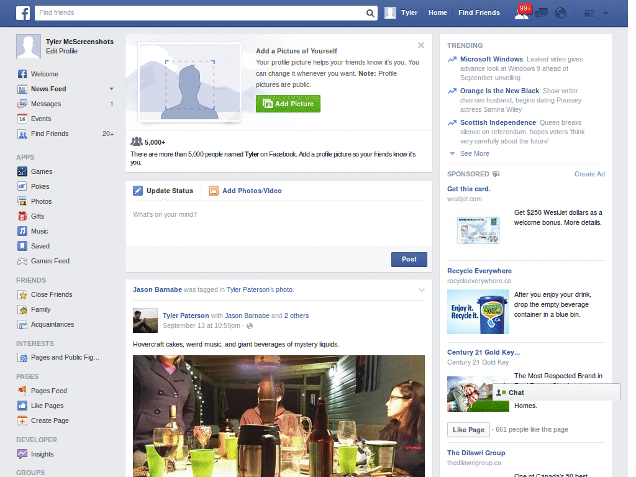636x477 pixels.
Task: Click the Pages Feed flag icon
Action: pos(22,391)
